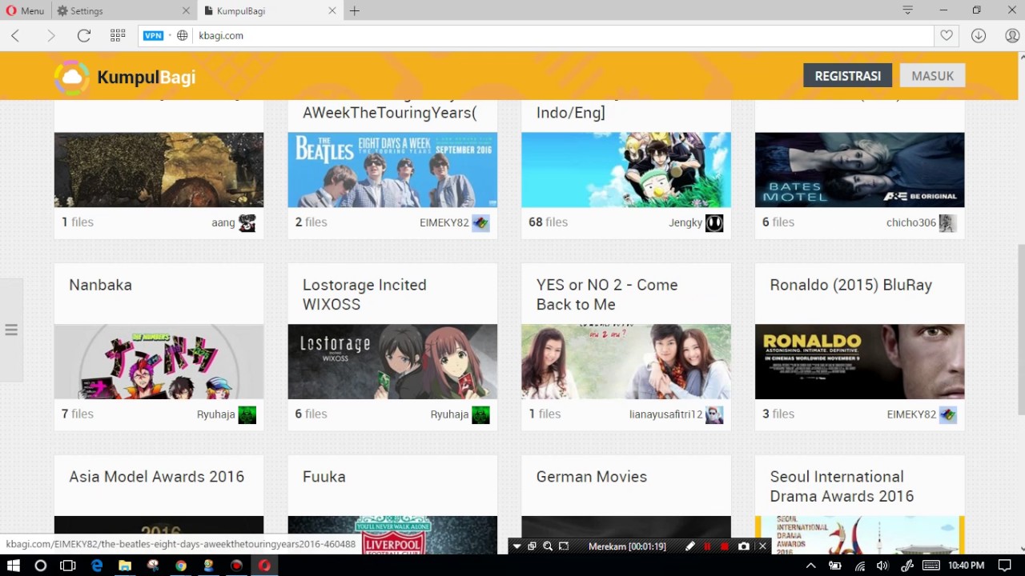
Task: Open the sidebar hamburger handle on left edge
Action: click(11, 330)
